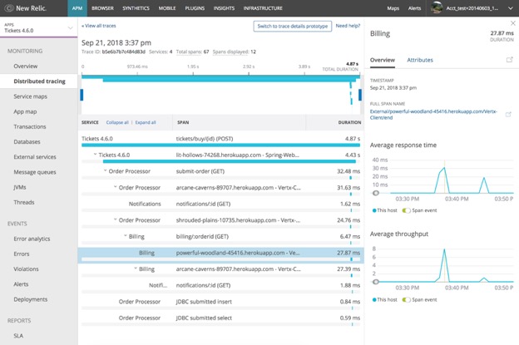The height and width of the screenshot is (345, 519).
Task: Open Alerts in the Events sidebar
Action: click(21, 284)
